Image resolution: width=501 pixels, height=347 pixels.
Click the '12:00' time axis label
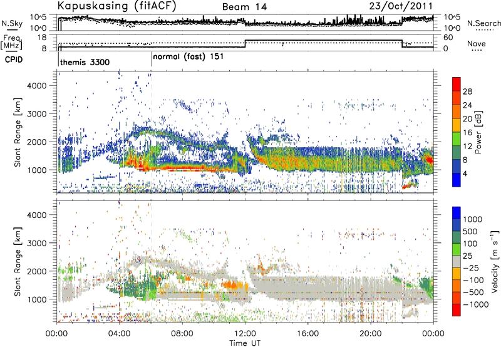click(245, 334)
